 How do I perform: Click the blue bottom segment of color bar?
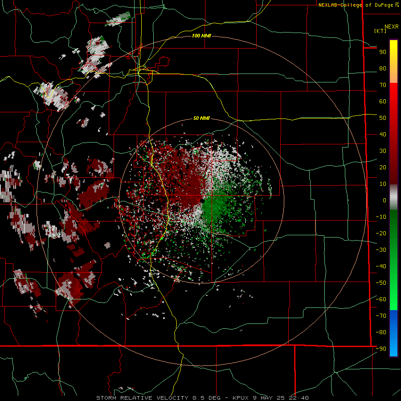tap(393, 333)
